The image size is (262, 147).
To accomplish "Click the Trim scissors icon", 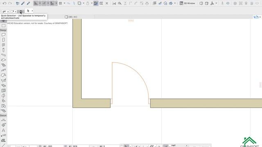I will 114,3.
